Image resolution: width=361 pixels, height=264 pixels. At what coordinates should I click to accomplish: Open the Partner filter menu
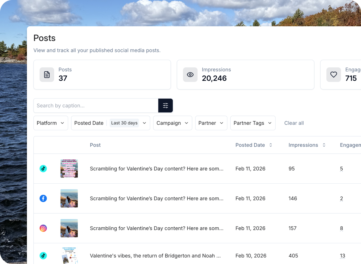(211, 123)
